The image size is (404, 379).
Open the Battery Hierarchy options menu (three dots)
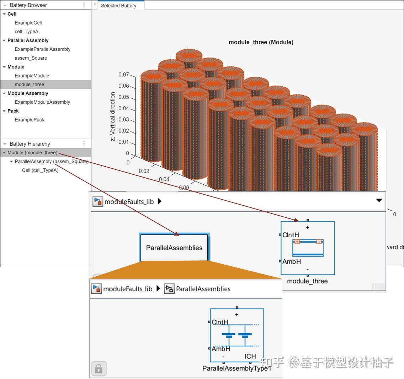[x=84, y=144]
